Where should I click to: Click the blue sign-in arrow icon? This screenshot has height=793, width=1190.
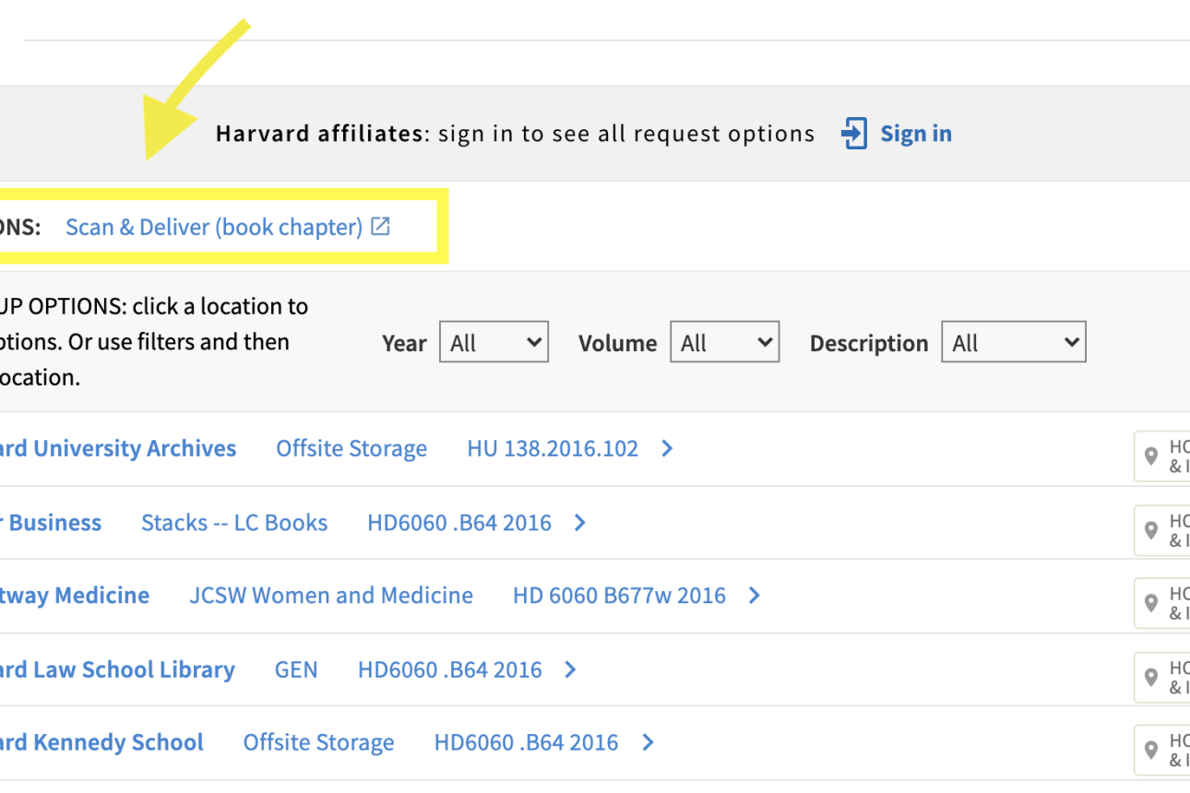click(x=854, y=133)
